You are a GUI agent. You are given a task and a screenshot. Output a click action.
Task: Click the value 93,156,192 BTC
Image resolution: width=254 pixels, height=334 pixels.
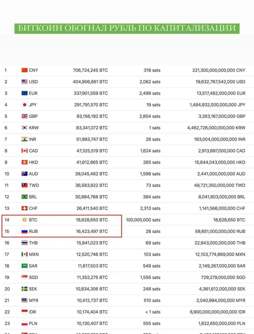pyautogui.click(x=92, y=116)
